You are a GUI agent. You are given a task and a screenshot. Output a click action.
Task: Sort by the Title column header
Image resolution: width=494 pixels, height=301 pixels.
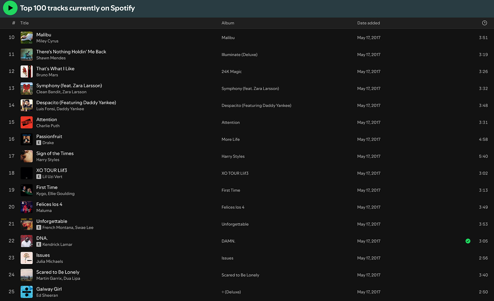tap(24, 23)
